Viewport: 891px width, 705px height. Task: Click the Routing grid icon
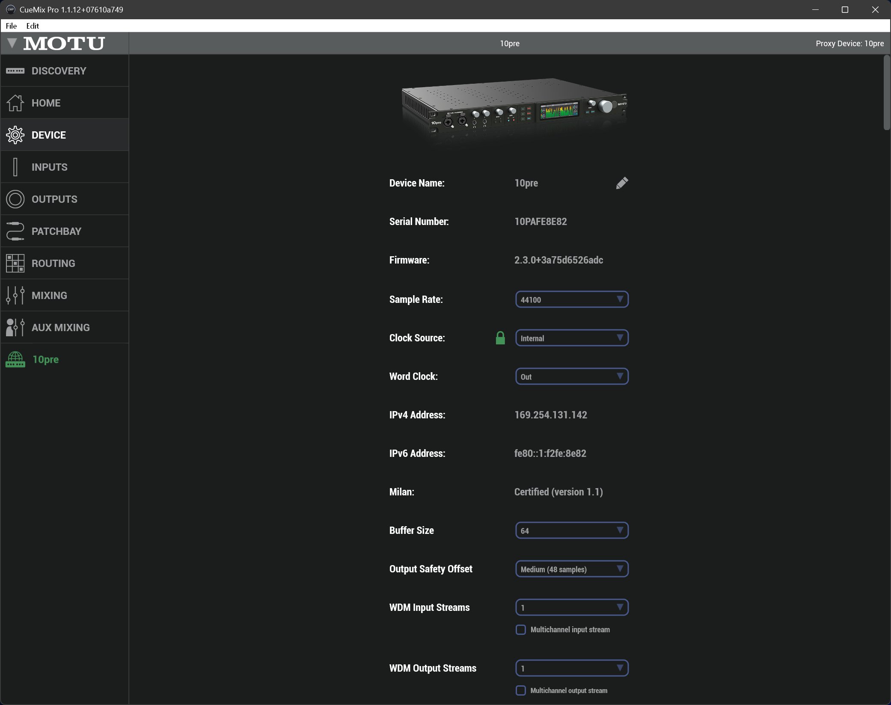click(x=15, y=263)
